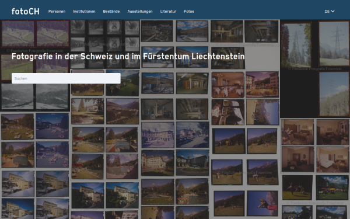Open the Fotos nav link

pos(189,12)
